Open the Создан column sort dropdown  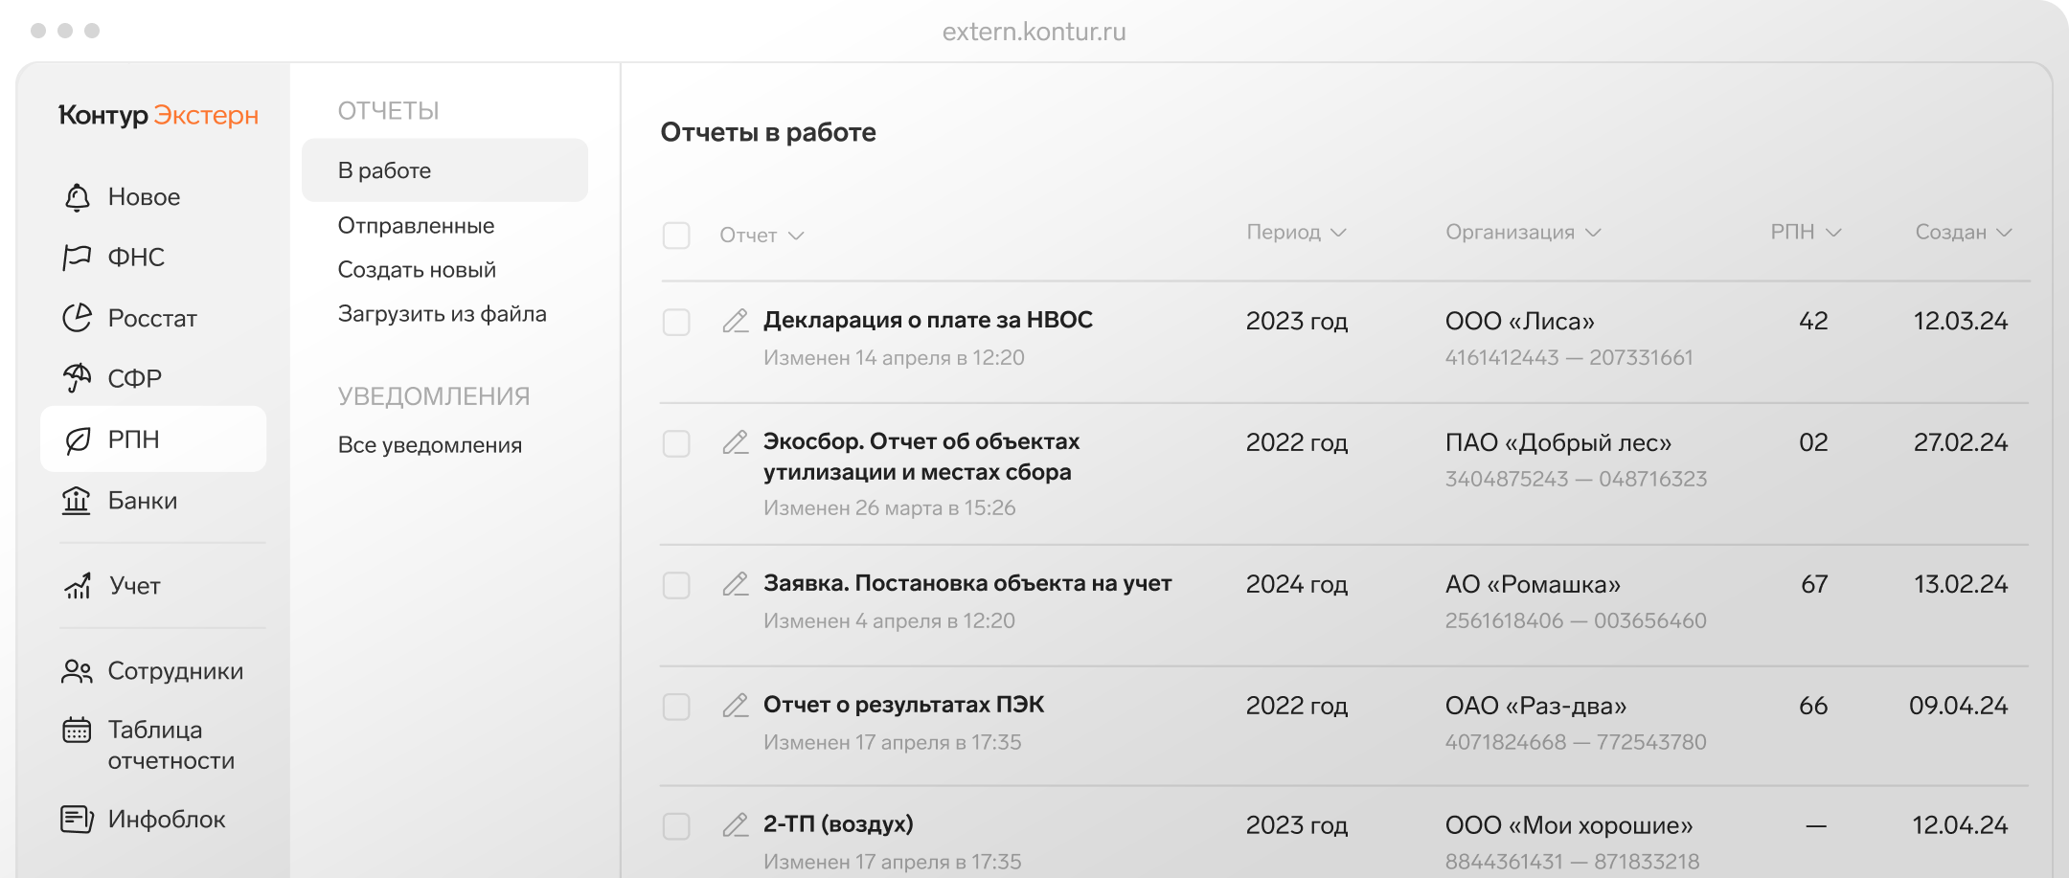coord(2004,233)
